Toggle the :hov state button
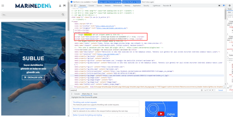233x117 pixels. pos(230,12)
